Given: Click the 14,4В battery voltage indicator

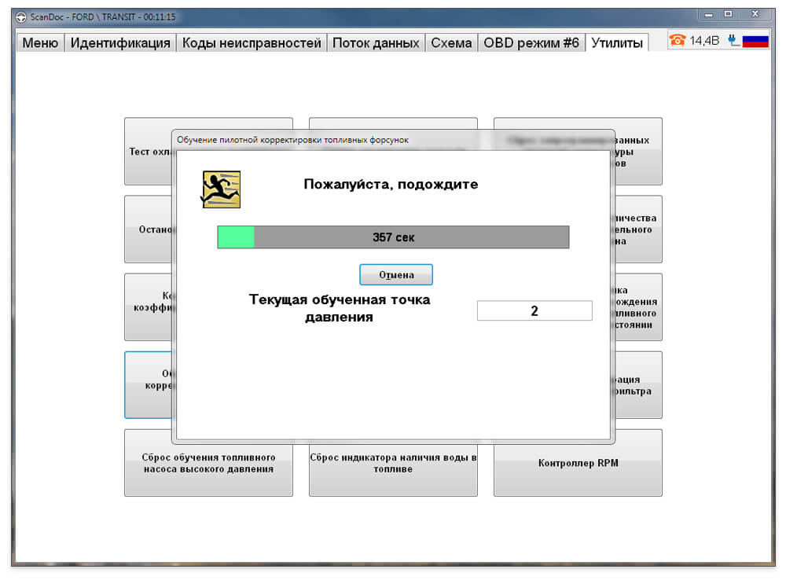Looking at the screenshot, I should (704, 41).
